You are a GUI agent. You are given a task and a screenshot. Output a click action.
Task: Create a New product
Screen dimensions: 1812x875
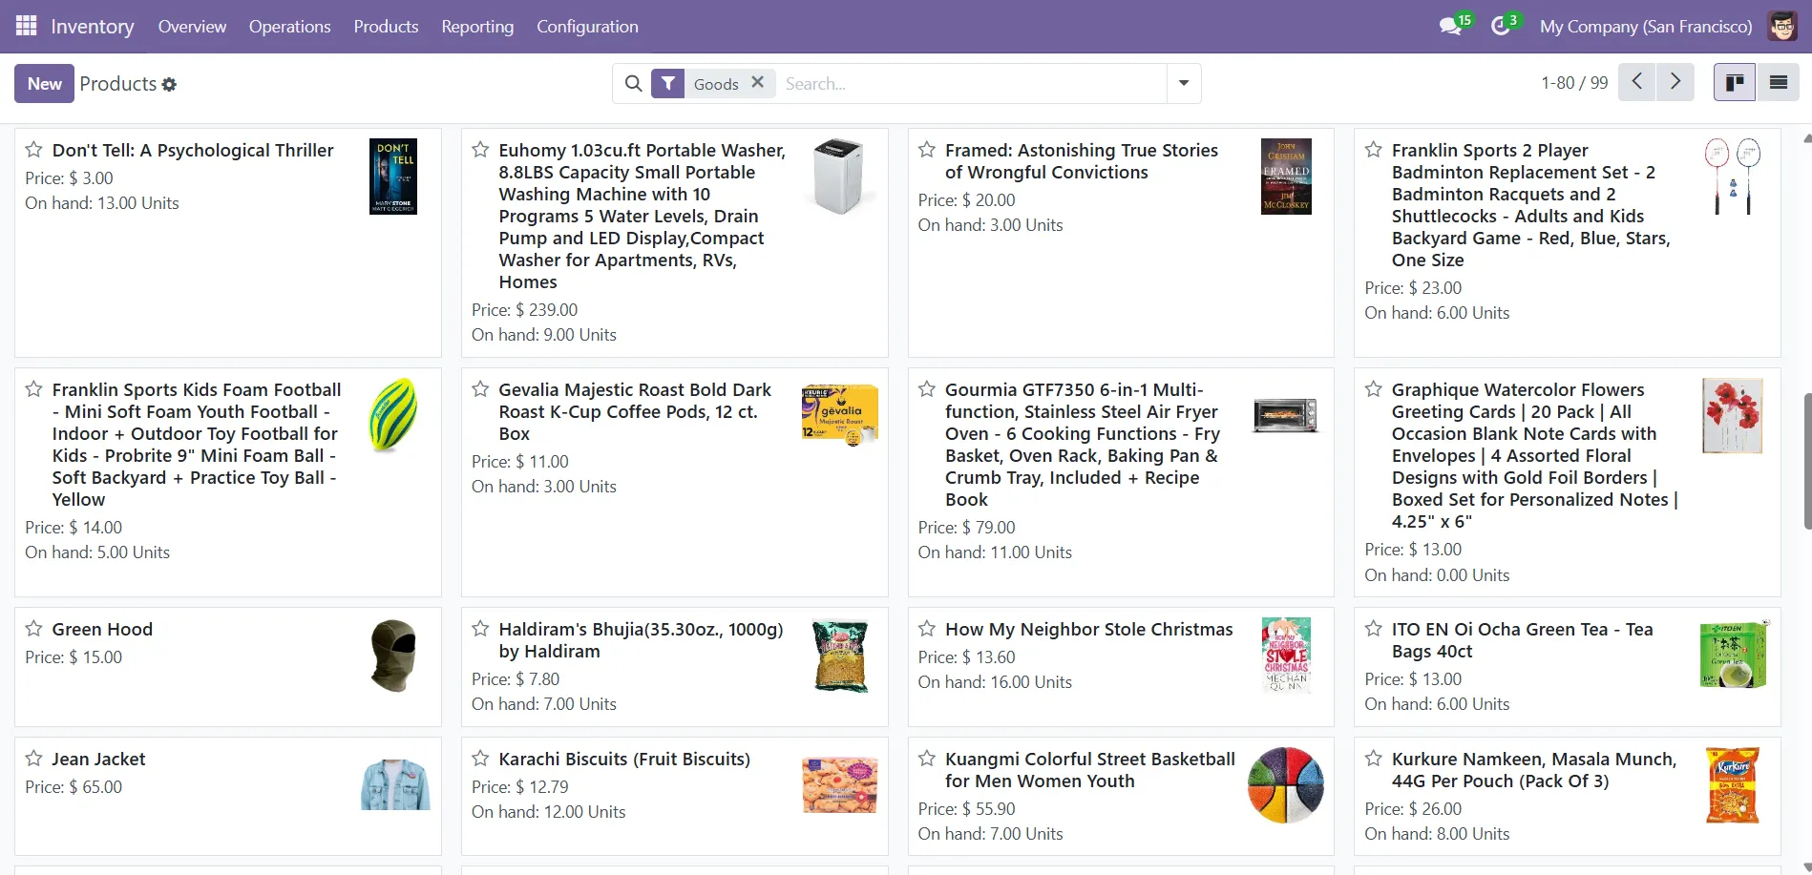point(44,83)
